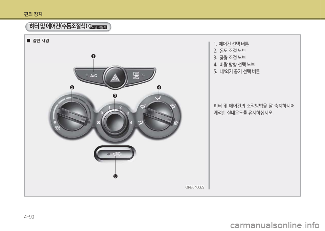Viewport: 325px width, 231px height.
Task: Click fan speed number 3
Action: click(x=128, y=113)
